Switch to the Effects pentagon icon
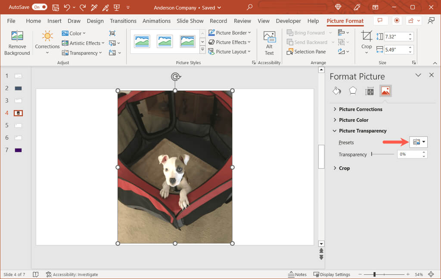The image size is (441, 279). pyautogui.click(x=353, y=91)
